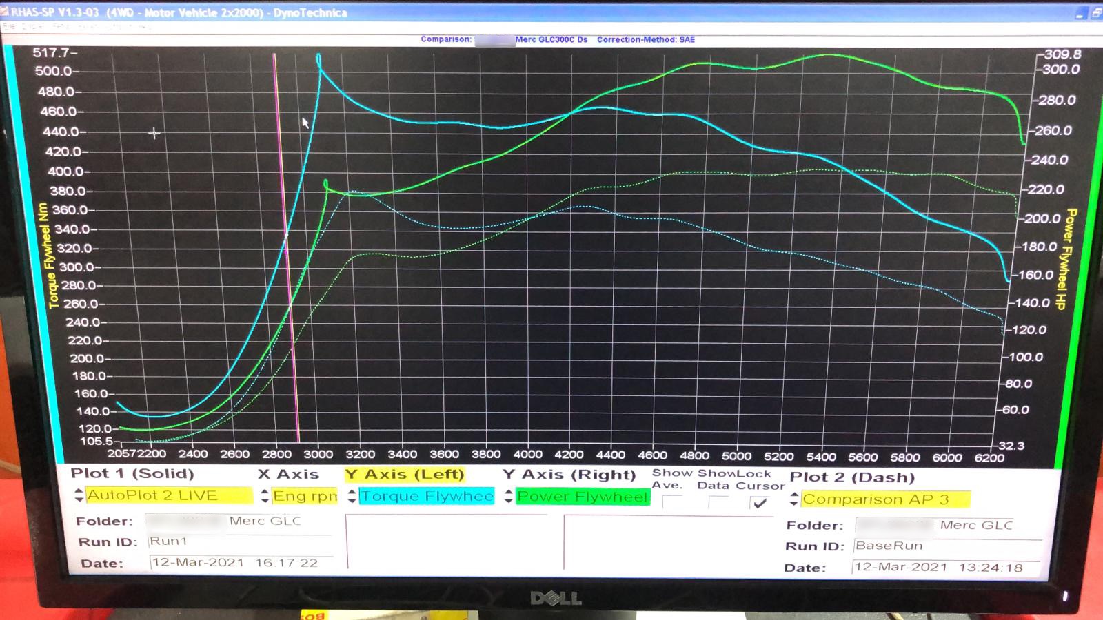Open the Comparison AP 3 plot selector

pos(885,499)
